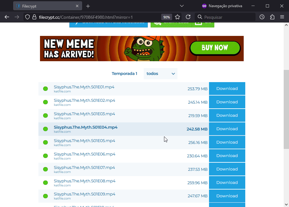Viewport: 289px width, 207px height.
Task: Minimize the browser window
Action: [253, 6]
